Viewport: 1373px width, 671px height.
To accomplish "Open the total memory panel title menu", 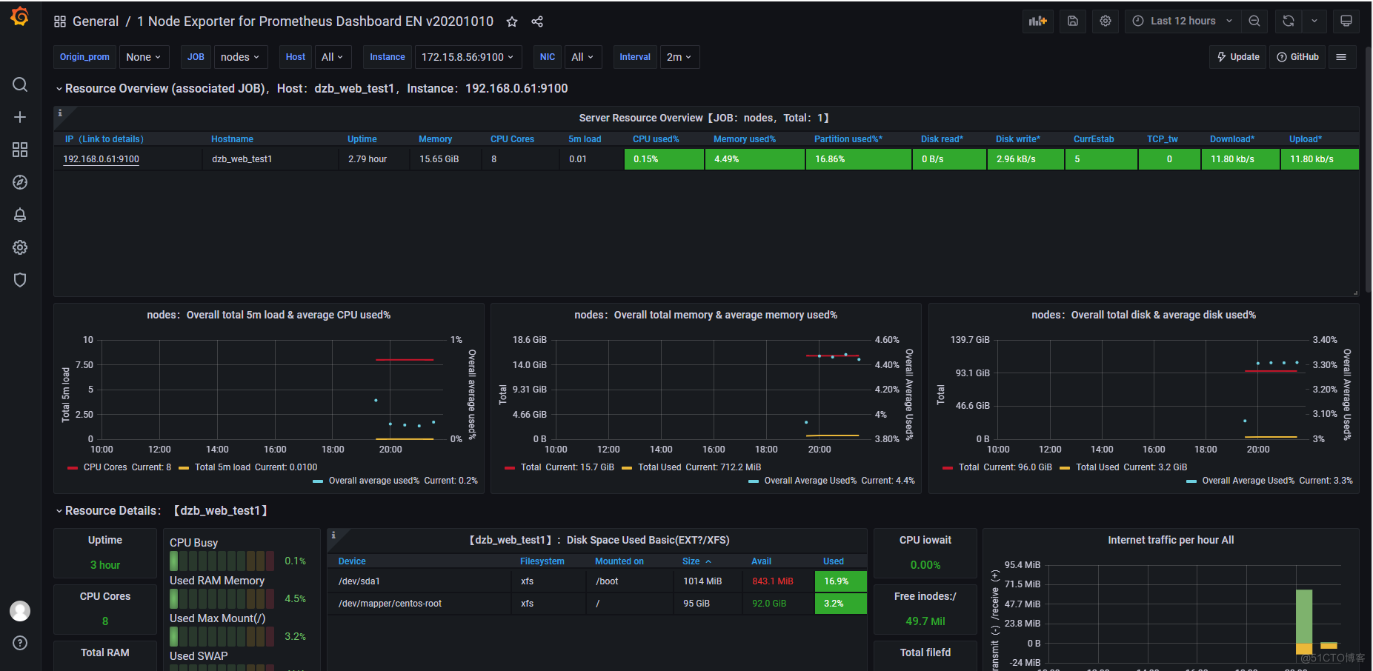I will point(705,315).
